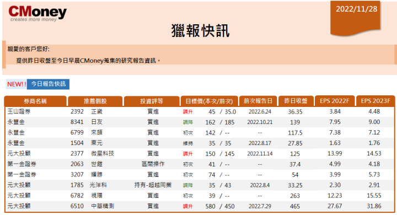
Task: Click broker cell 玉山證券
Action: 19,112
